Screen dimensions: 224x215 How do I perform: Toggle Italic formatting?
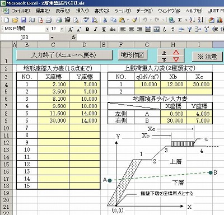point(96,29)
